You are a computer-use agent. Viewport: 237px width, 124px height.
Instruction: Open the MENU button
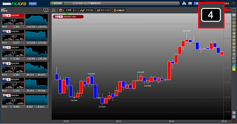pyautogui.click(x=33, y=4)
